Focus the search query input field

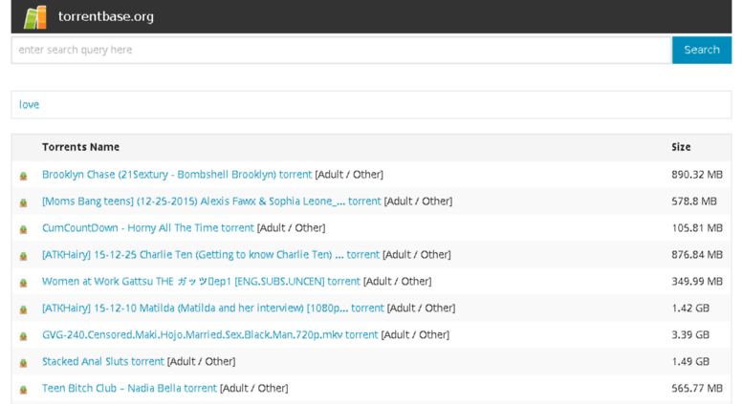tap(341, 50)
